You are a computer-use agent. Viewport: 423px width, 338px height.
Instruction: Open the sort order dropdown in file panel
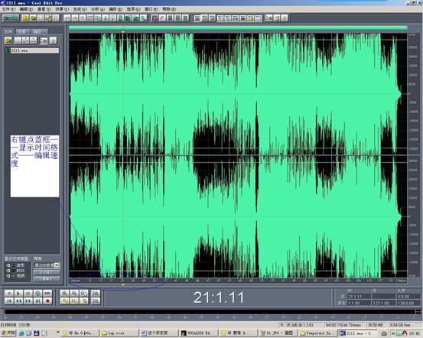click(47, 265)
